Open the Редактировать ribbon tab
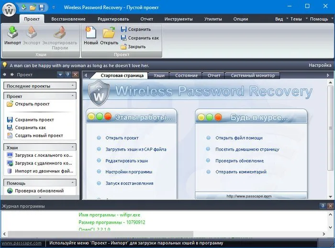335x248 pixels. point(113,19)
